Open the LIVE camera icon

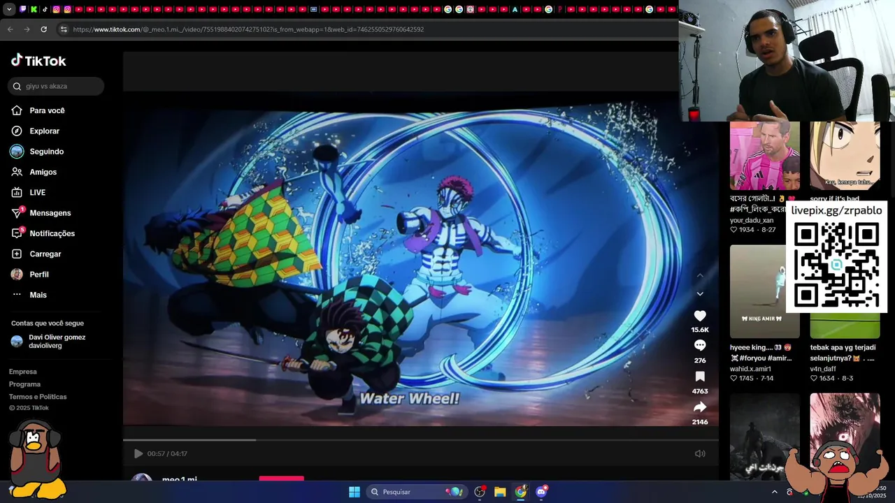pos(17,192)
